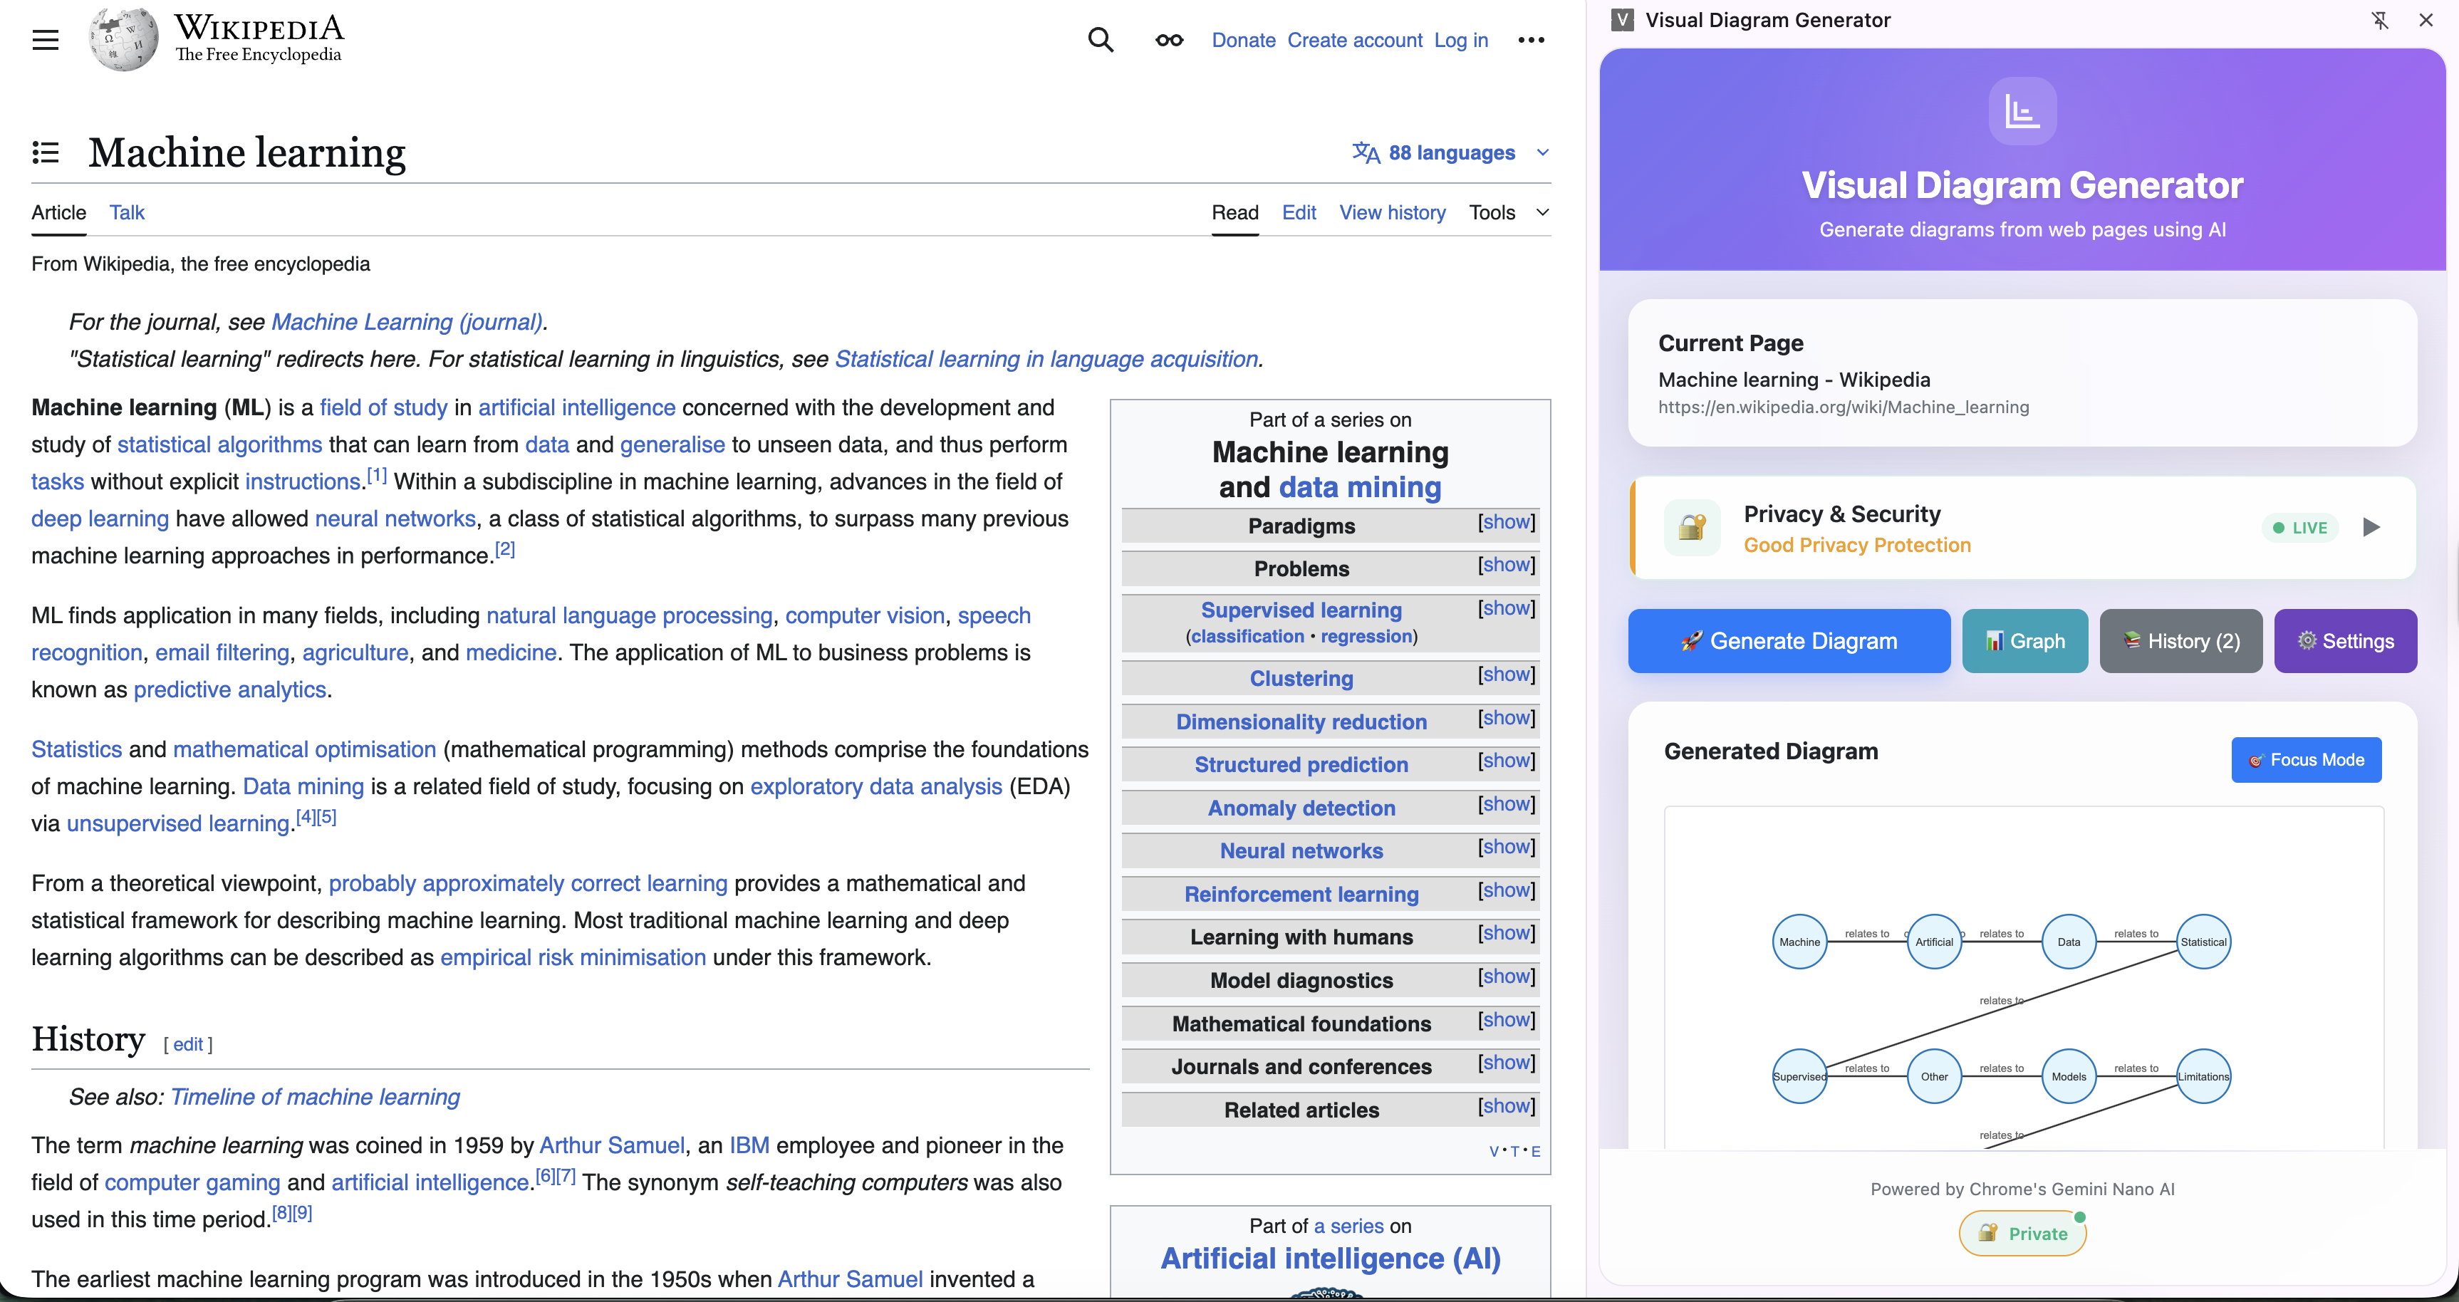This screenshot has width=2459, height=1302.
Task: Unpin the Visual Diagram Generator side panel
Action: pyautogui.click(x=2380, y=20)
